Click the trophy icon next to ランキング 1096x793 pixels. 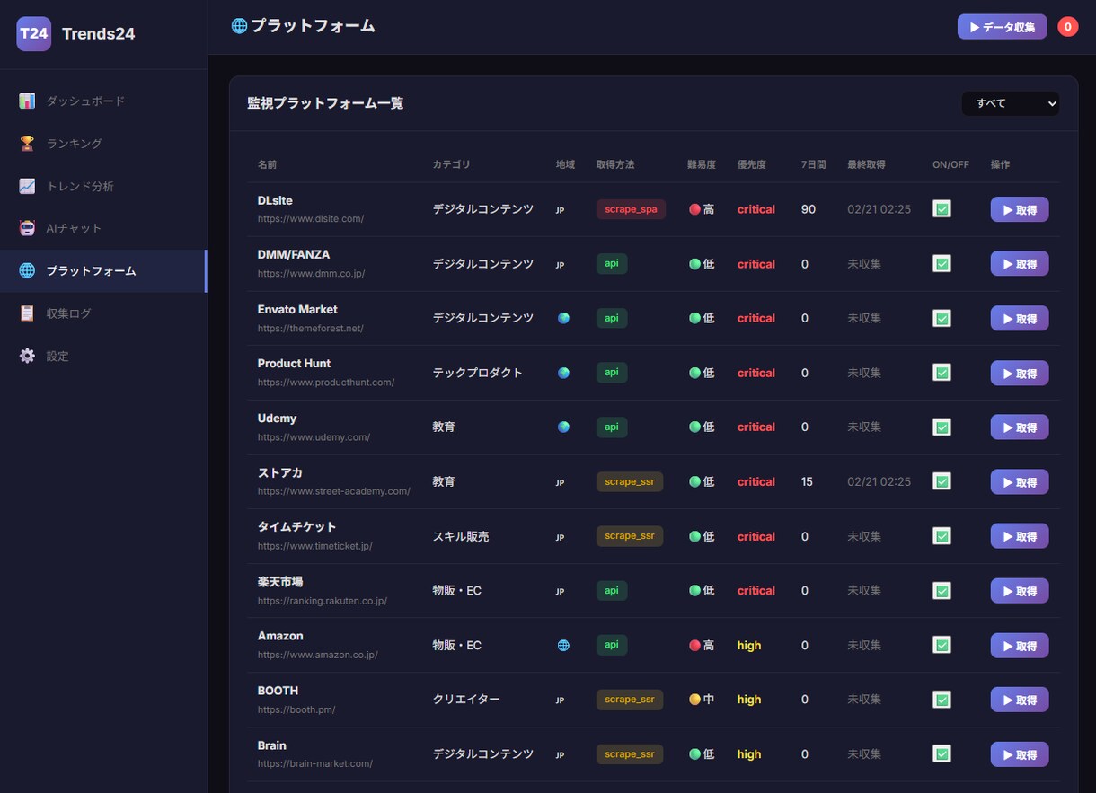pyautogui.click(x=27, y=143)
